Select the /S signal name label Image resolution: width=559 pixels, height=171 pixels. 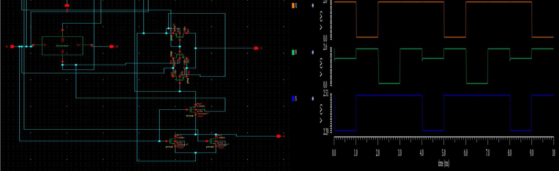coord(296,98)
